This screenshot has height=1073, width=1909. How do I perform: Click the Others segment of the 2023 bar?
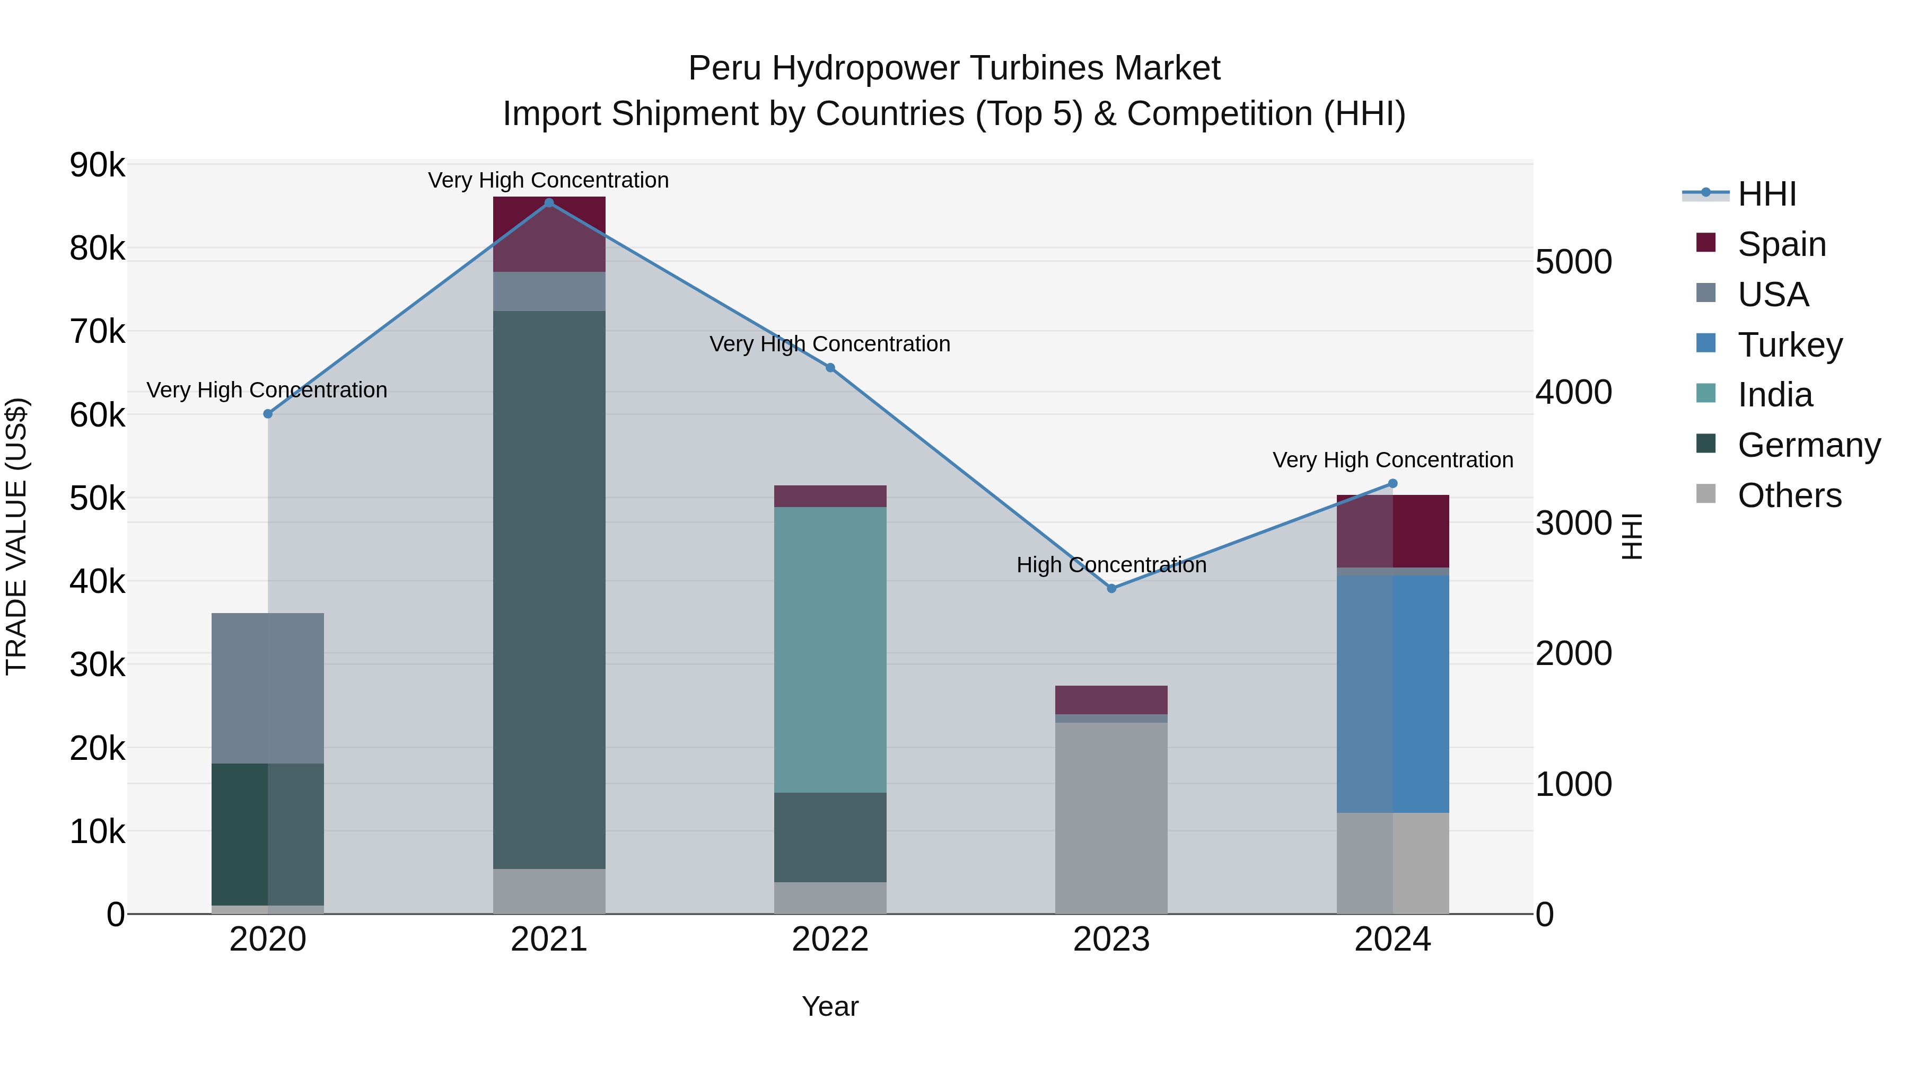click(1111, 818)
